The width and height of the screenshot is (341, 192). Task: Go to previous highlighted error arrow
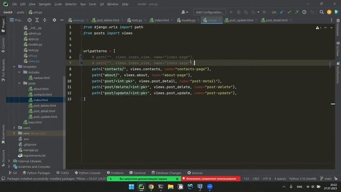(326, 28)
